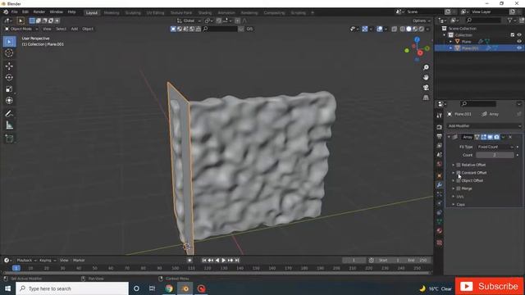The height and width of the screenshot is (295, 525).
Task: Open the Global transform orientation dropdown
Action: [189, 20]
